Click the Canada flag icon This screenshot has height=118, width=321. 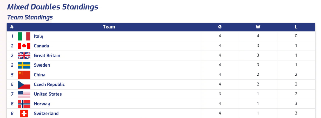pos(24,46)
